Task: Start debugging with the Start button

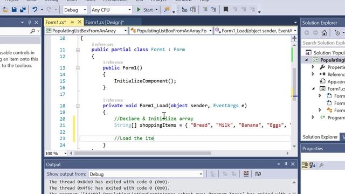Action: pyautogui.click(x=145, y=10)
